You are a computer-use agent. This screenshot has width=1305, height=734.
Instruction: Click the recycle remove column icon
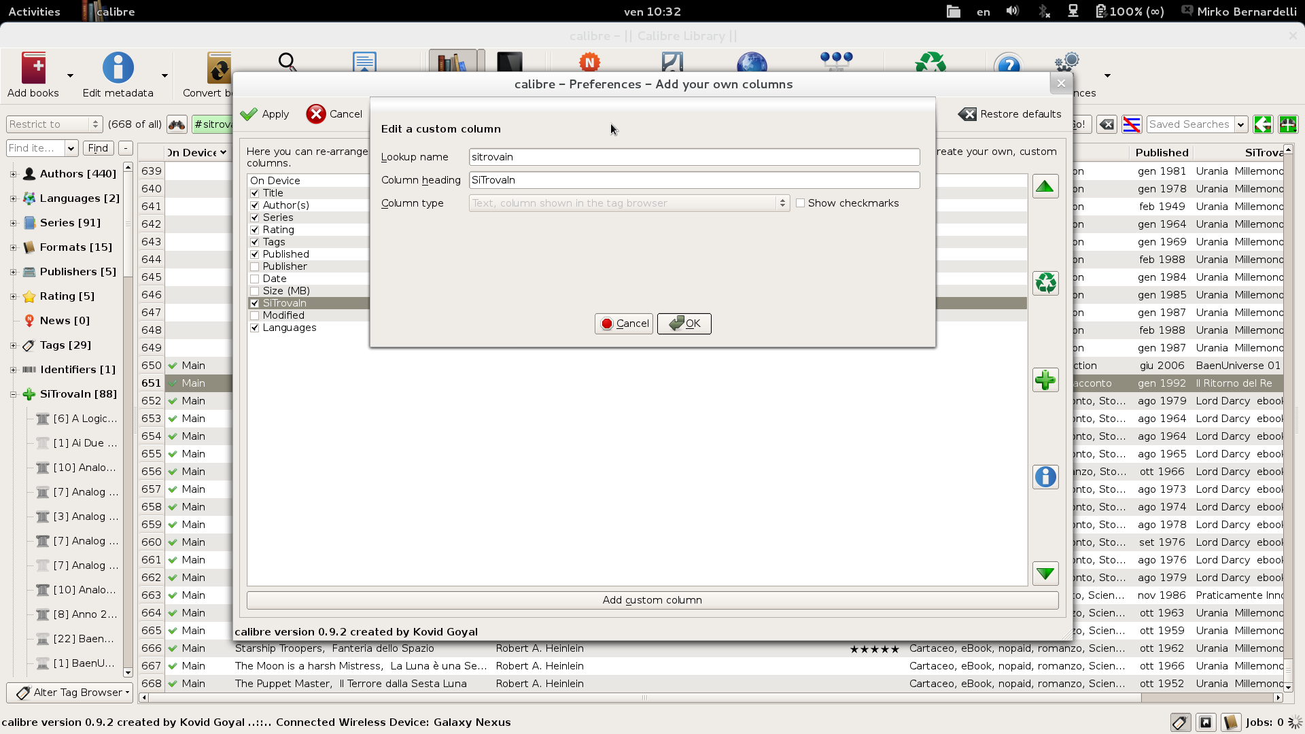point(1045,283)
